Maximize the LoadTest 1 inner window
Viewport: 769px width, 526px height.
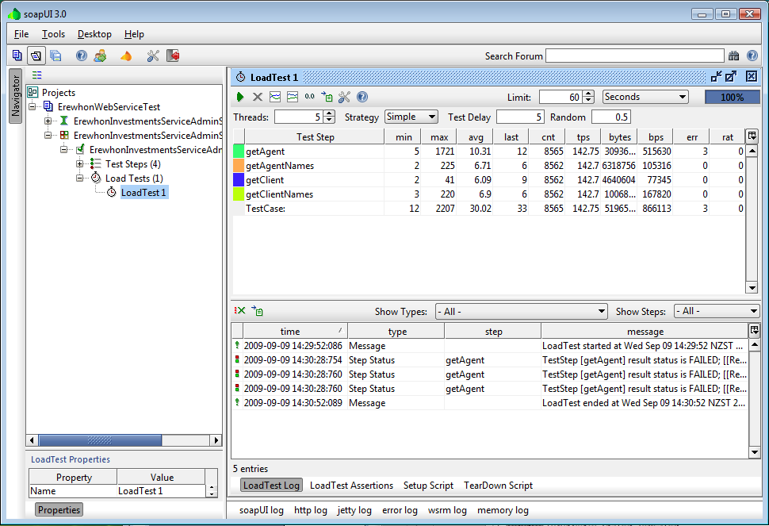[731, 76]
